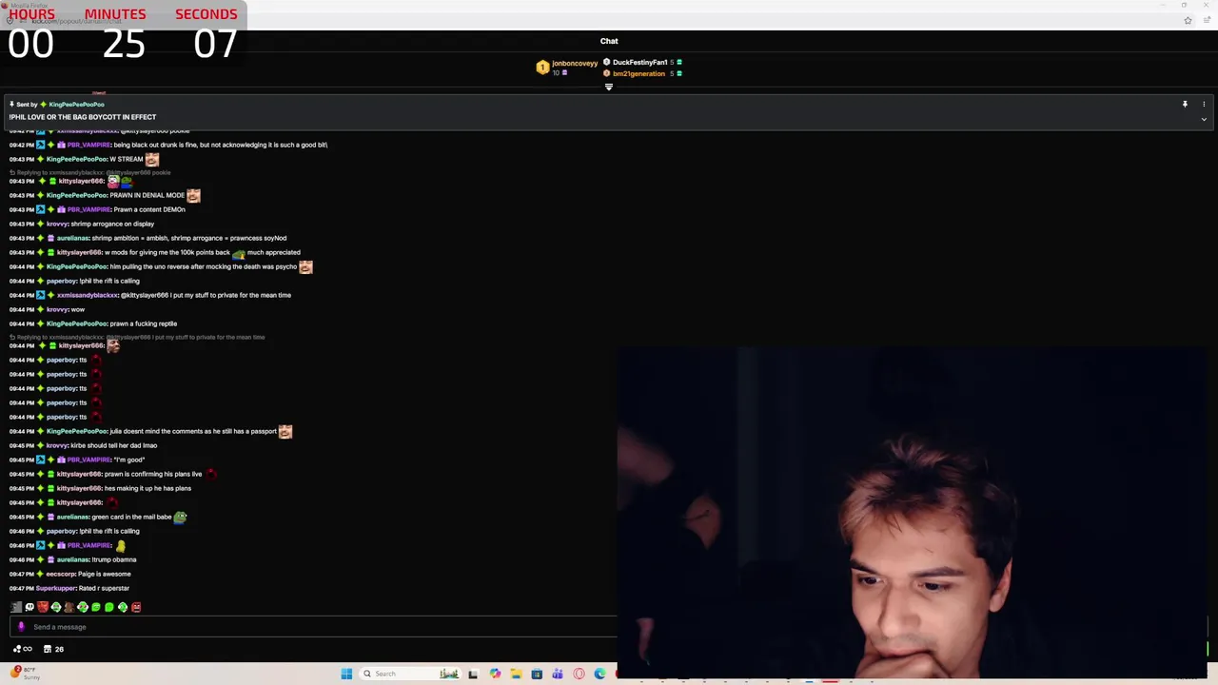Click xxmissandyblackxx on the private stuff message

click(x=87, y=295)
